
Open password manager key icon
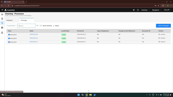pos(155,6)
